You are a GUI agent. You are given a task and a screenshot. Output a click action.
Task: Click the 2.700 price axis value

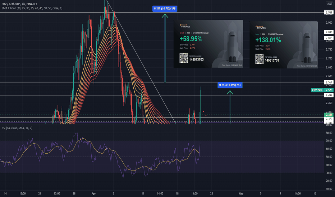pyautogui.click(x=329, y=58)
